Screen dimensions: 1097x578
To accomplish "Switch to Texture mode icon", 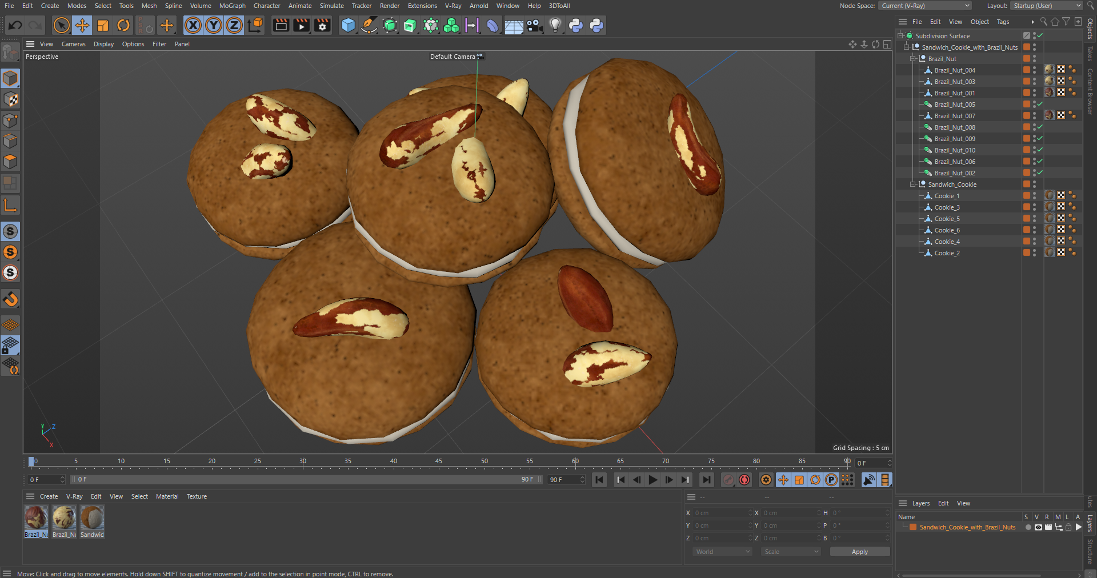I will tap(10, 99).
